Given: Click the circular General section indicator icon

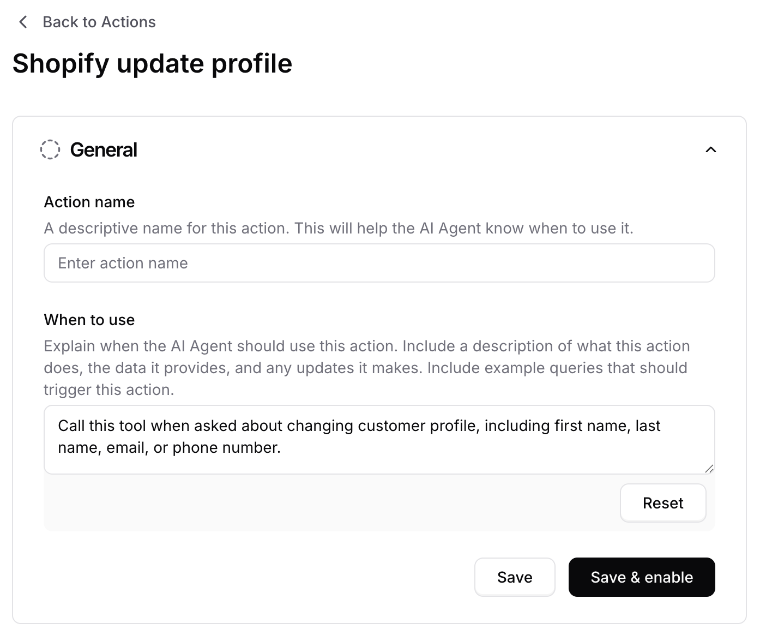Looking at the screenshot, I should [51, 149].
